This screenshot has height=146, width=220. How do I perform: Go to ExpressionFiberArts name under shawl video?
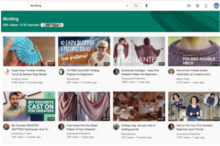point(78,134)
